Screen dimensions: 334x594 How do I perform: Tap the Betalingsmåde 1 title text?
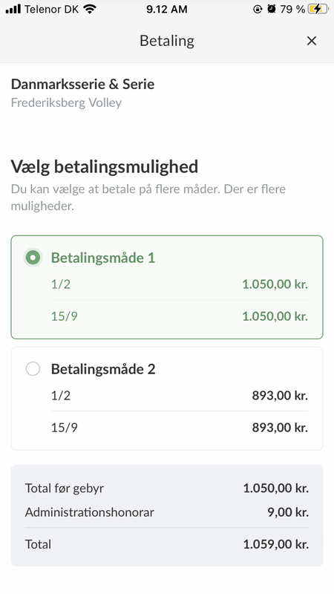tap(103, 258)
